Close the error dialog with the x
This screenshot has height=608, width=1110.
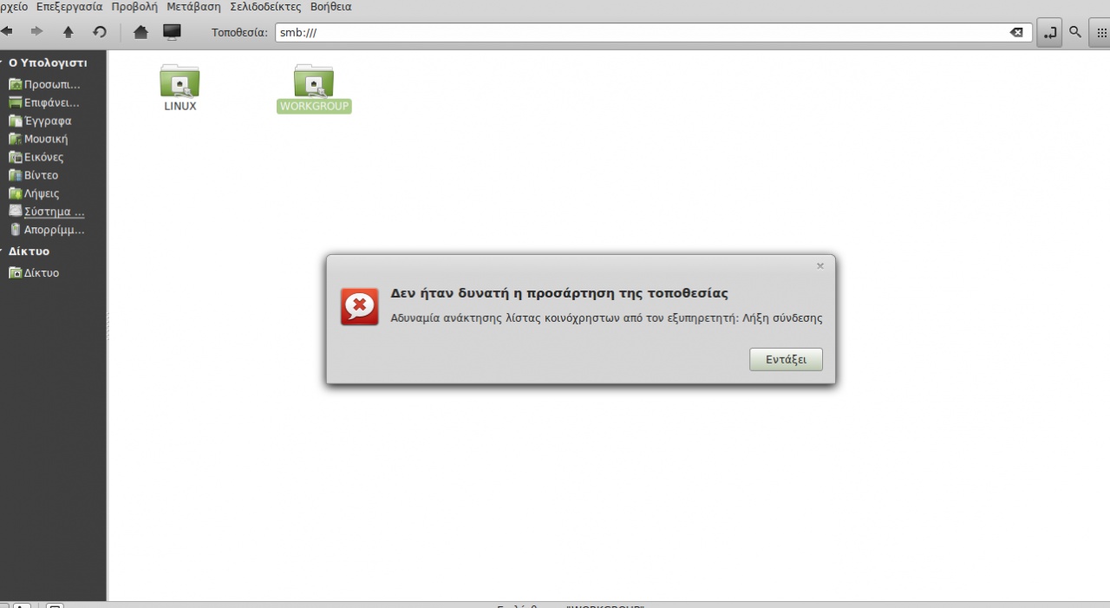click(x=820, y=266)
